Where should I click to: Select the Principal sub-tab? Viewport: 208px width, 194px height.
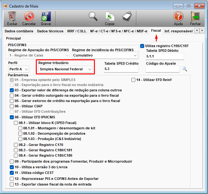click(x=13, y=38)
